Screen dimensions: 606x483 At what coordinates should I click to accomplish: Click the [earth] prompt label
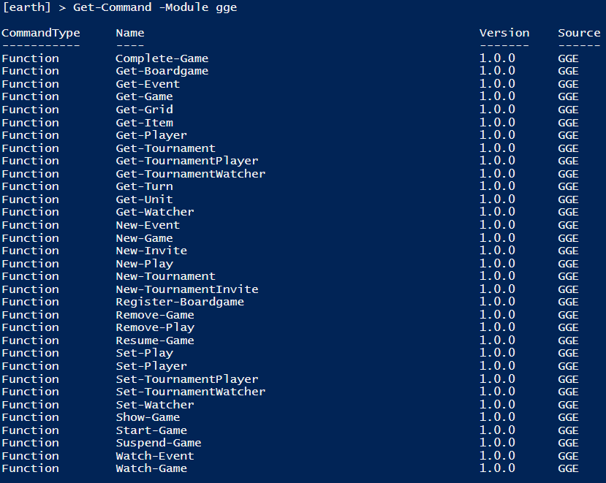(26, 8)
